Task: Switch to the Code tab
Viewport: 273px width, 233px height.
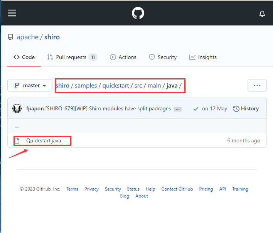Action: (x=24, y=57)
